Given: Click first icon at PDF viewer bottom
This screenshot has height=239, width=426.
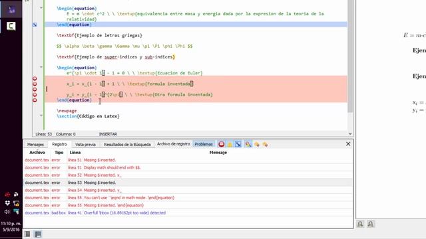Looking at the screenshot, I should tap(360, 224).
